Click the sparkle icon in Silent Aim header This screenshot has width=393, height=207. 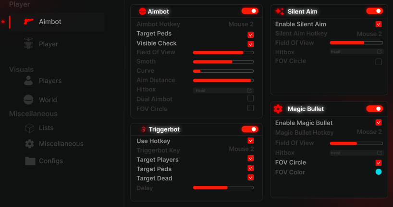click(x=280, y=11)
